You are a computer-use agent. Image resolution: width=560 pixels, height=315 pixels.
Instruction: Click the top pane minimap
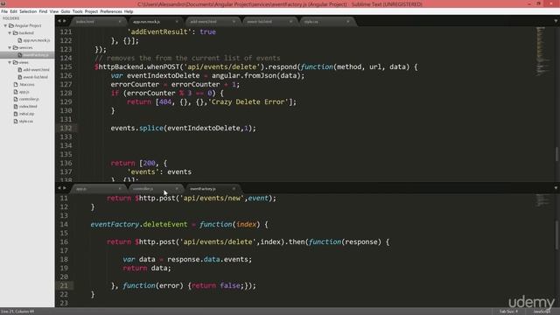click(x=542, y=52)
